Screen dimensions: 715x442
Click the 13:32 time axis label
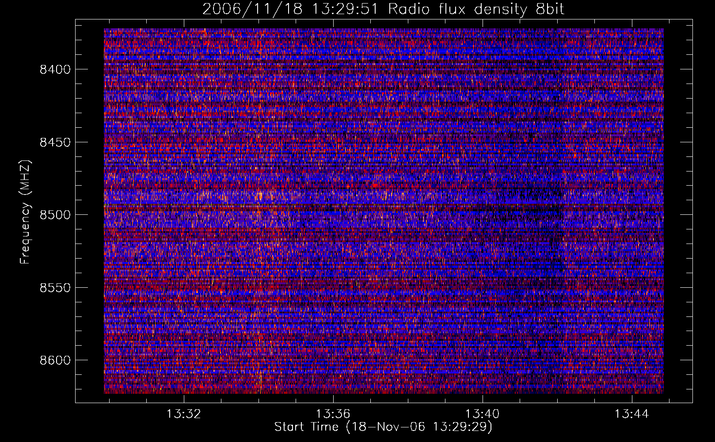click(x=183, y=414)
